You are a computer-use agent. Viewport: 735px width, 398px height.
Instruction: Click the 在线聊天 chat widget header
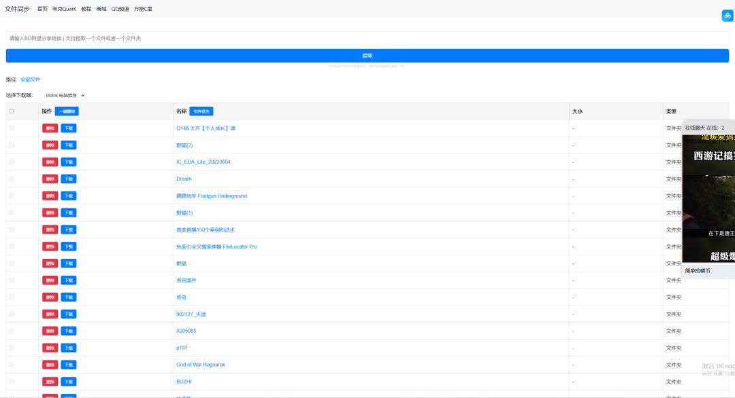705,128
